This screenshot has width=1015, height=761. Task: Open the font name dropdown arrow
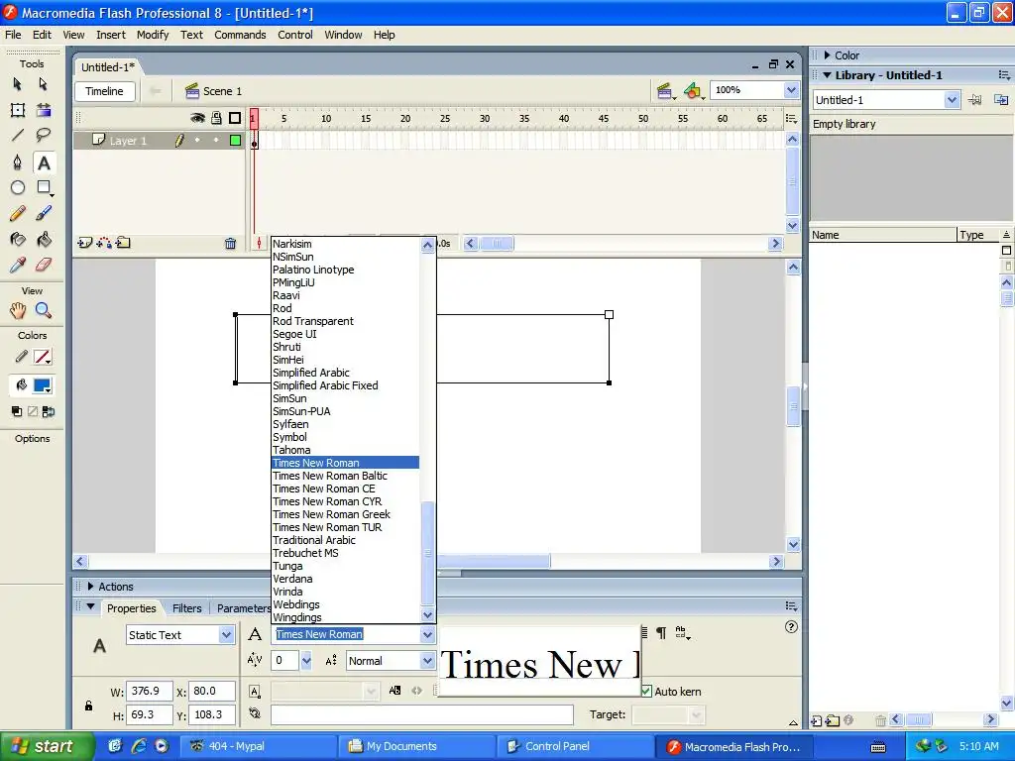[x=427, y=635]
